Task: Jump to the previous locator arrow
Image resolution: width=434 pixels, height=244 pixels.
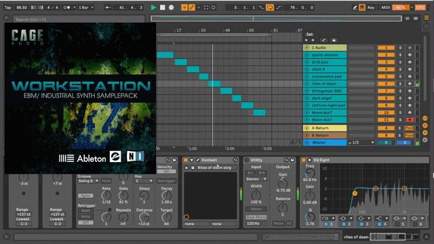Action: (x=307, y=41)
